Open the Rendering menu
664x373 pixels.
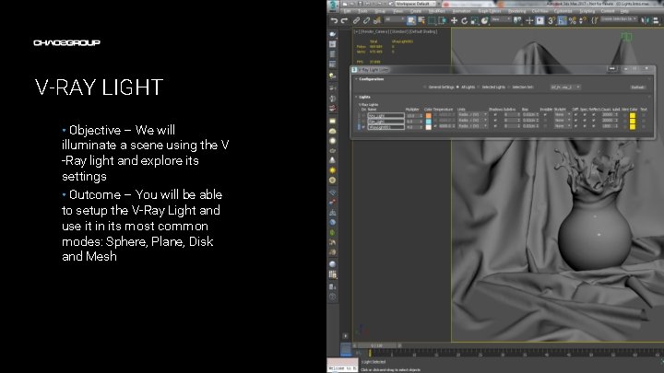point(516,11)
